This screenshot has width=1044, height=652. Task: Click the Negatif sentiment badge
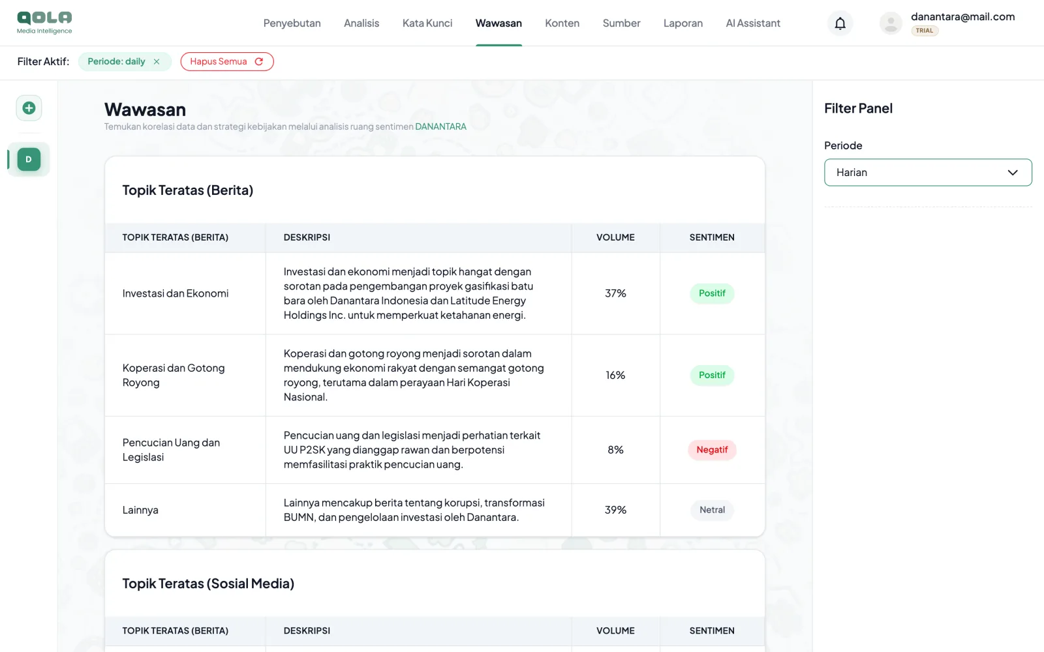point(712,450)
